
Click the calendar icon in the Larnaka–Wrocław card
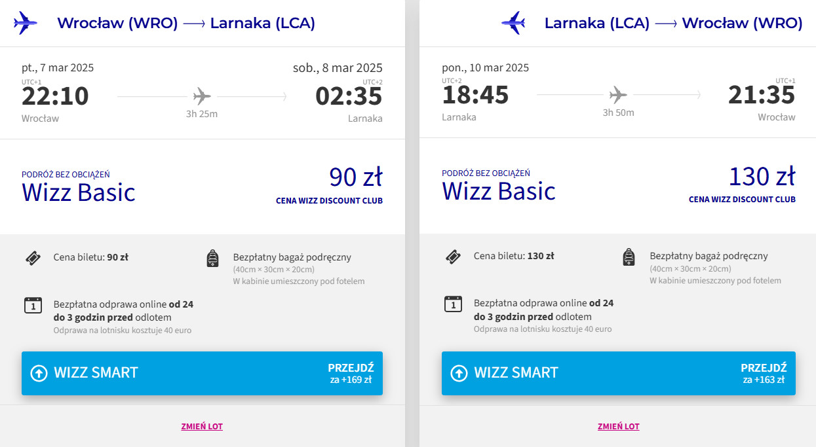(453, 304)
